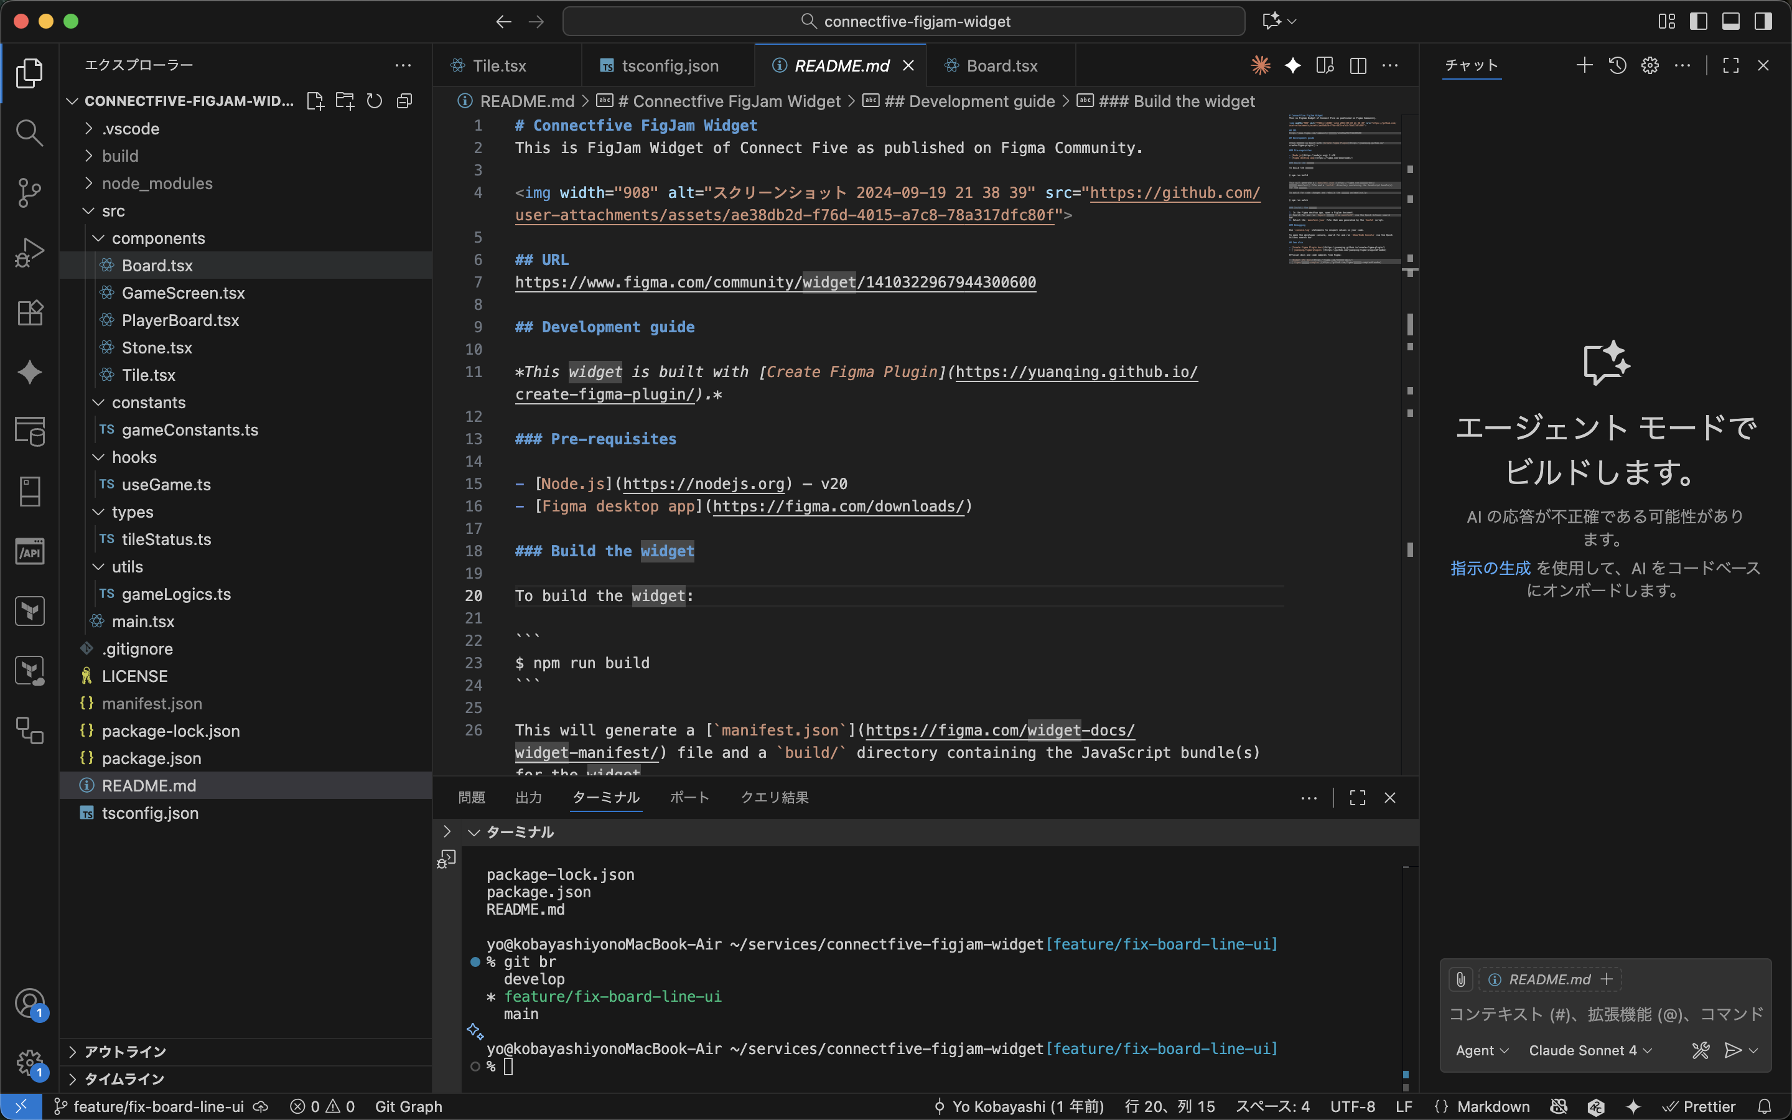1792x1120 pixels.
Task: Split the editor to the right
Action: click(x=1357, y=66)
